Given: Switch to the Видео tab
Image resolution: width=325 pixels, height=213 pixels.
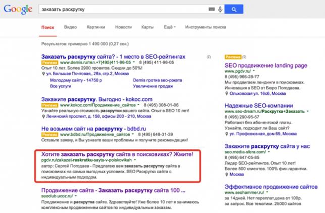Looking at the screenshot, I should tap(70, 27).
